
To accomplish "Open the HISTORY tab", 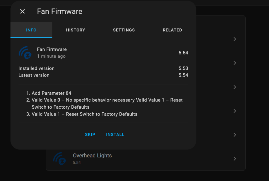I will click(x=75, y=30).
